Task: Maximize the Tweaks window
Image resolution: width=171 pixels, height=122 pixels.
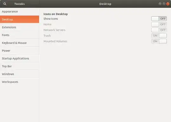Action: pyautogui.click(x=164, y=4)
